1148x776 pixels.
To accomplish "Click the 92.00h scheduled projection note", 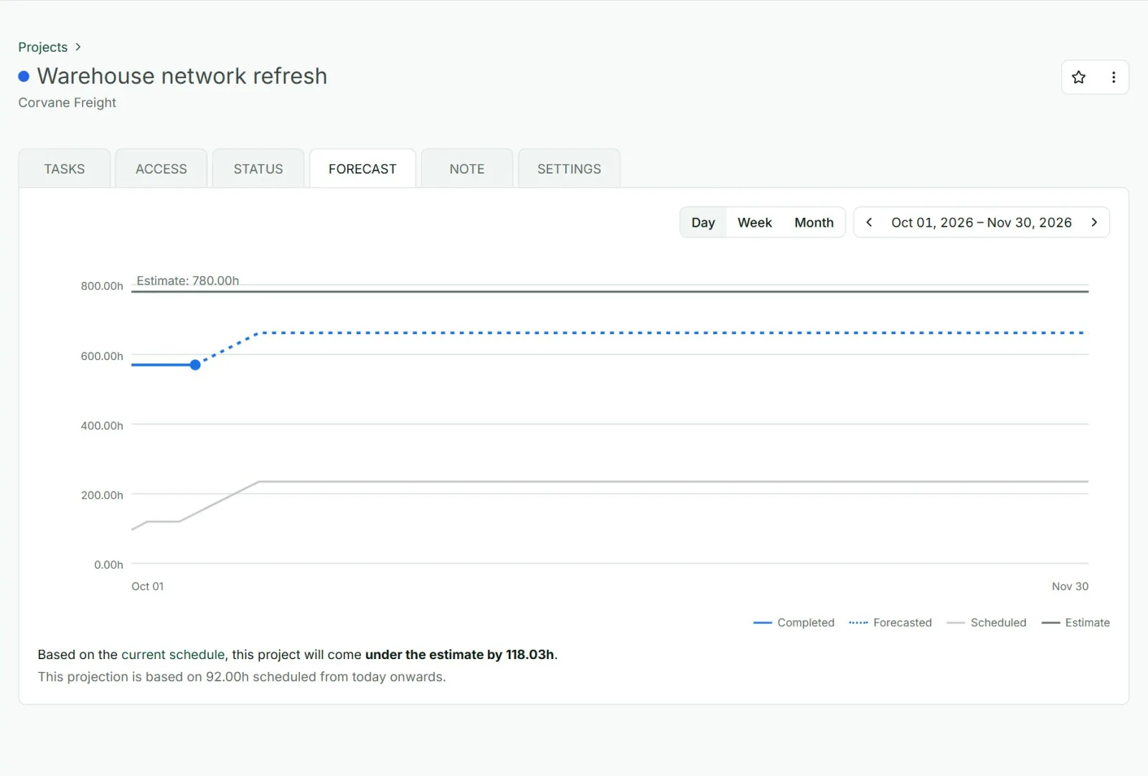I will 242,676.
